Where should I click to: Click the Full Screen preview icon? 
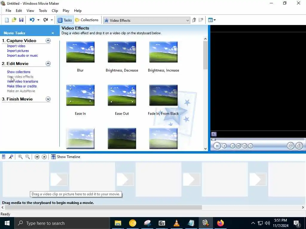(x=214, y=134)
